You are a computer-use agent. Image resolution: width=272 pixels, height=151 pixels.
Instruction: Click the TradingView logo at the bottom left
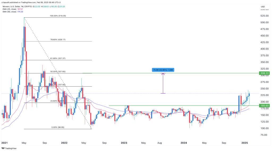[9, 148]
